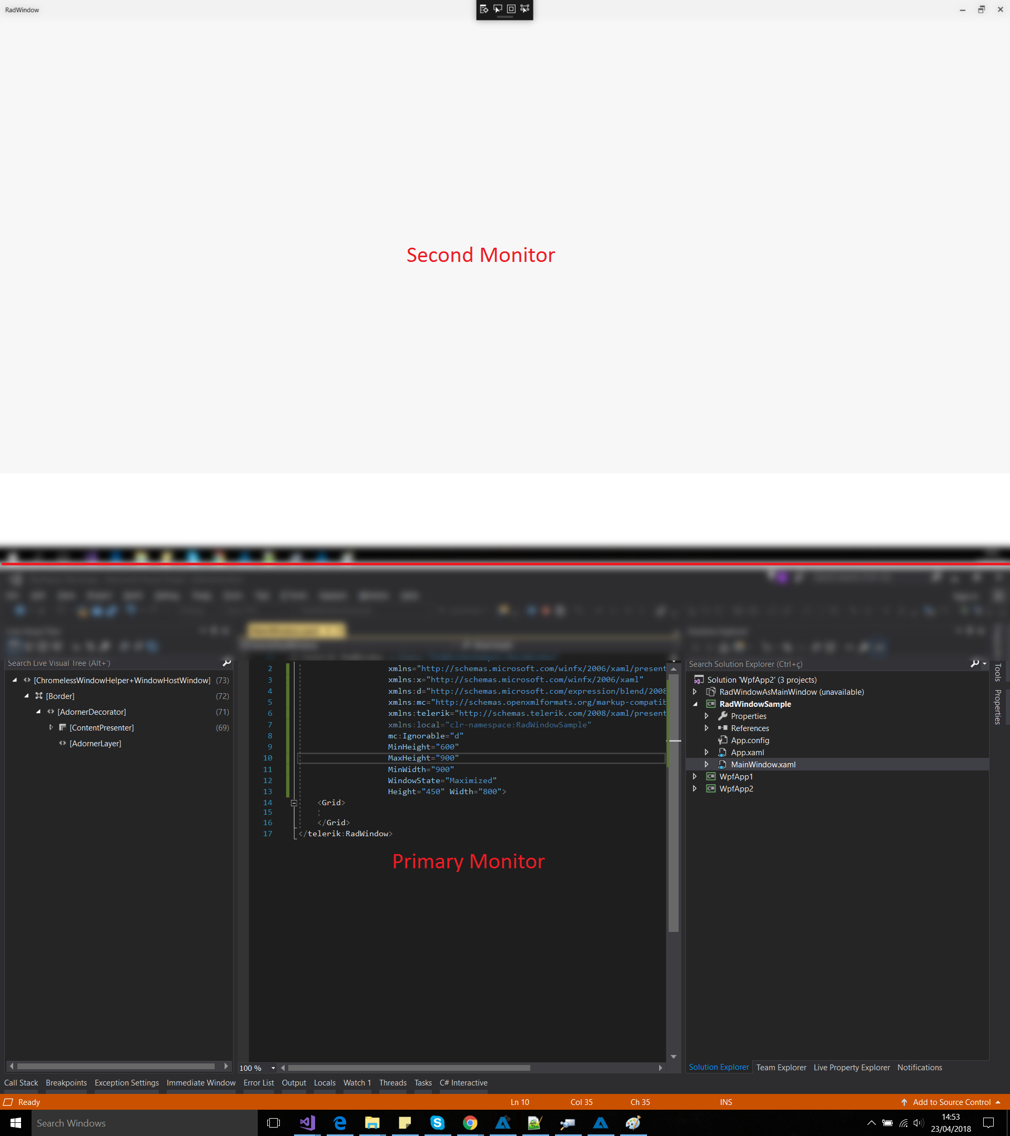Open Skype from the taskbar
Image resolution: width=1010 pixels, height=1136 pixels.
point(438,1123)
